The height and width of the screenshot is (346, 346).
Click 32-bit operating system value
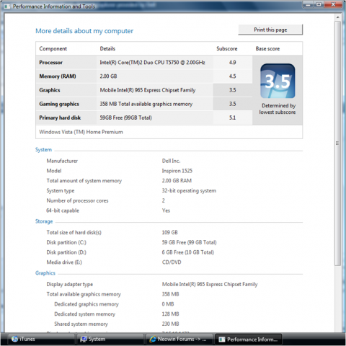tap(189, 191)
